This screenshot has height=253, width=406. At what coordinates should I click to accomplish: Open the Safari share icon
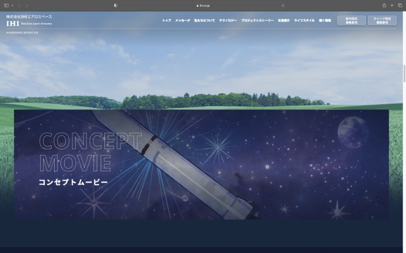[384, 5]
